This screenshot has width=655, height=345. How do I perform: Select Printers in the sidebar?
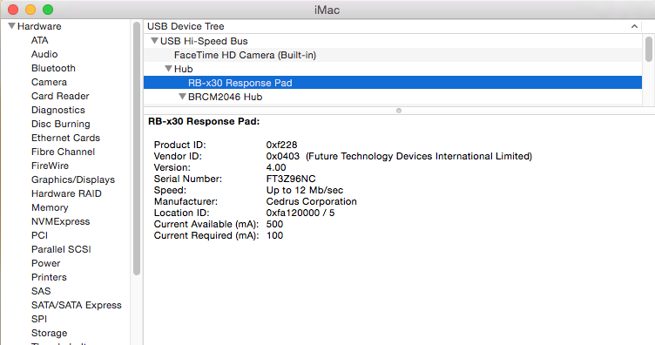tap(49, 277)
